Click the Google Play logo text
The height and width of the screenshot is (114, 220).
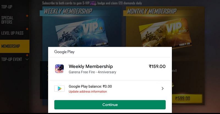(64, 52)
